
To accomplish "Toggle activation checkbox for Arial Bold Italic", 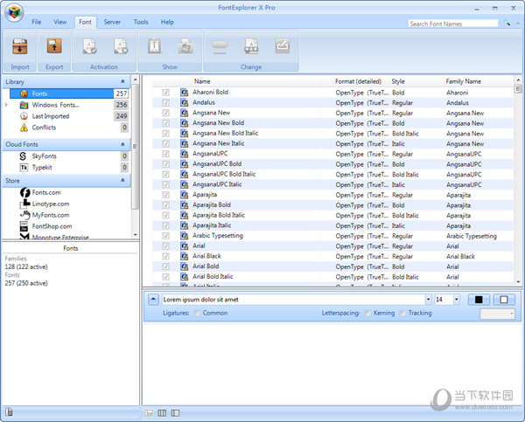I will tap(165, 277).
